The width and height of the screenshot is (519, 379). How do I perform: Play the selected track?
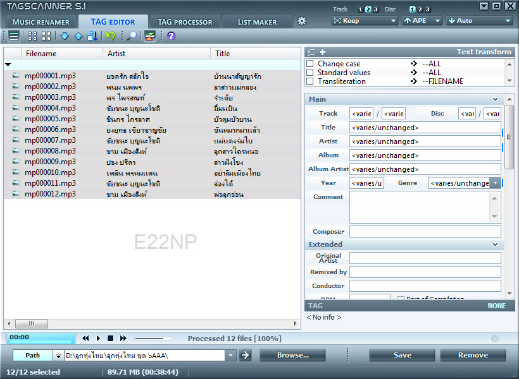tap(98, 338)
